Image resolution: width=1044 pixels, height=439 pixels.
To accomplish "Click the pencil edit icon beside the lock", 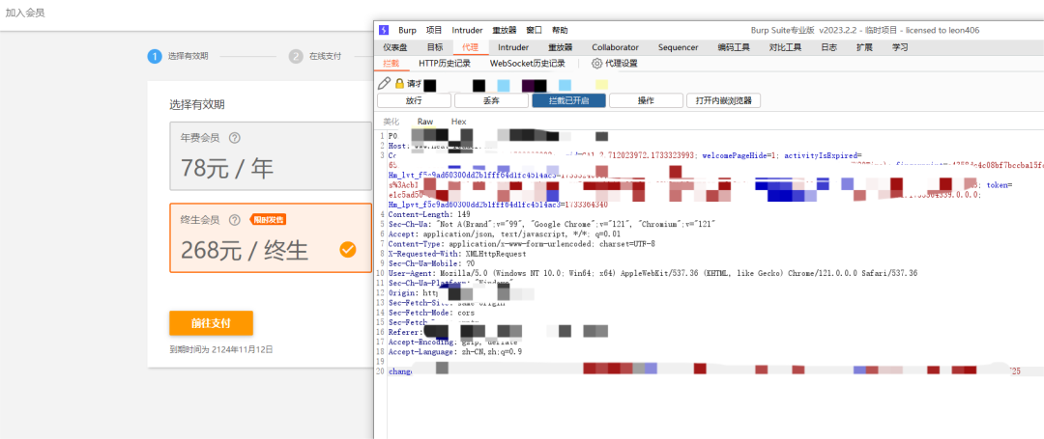I will [x=384, y=83].
